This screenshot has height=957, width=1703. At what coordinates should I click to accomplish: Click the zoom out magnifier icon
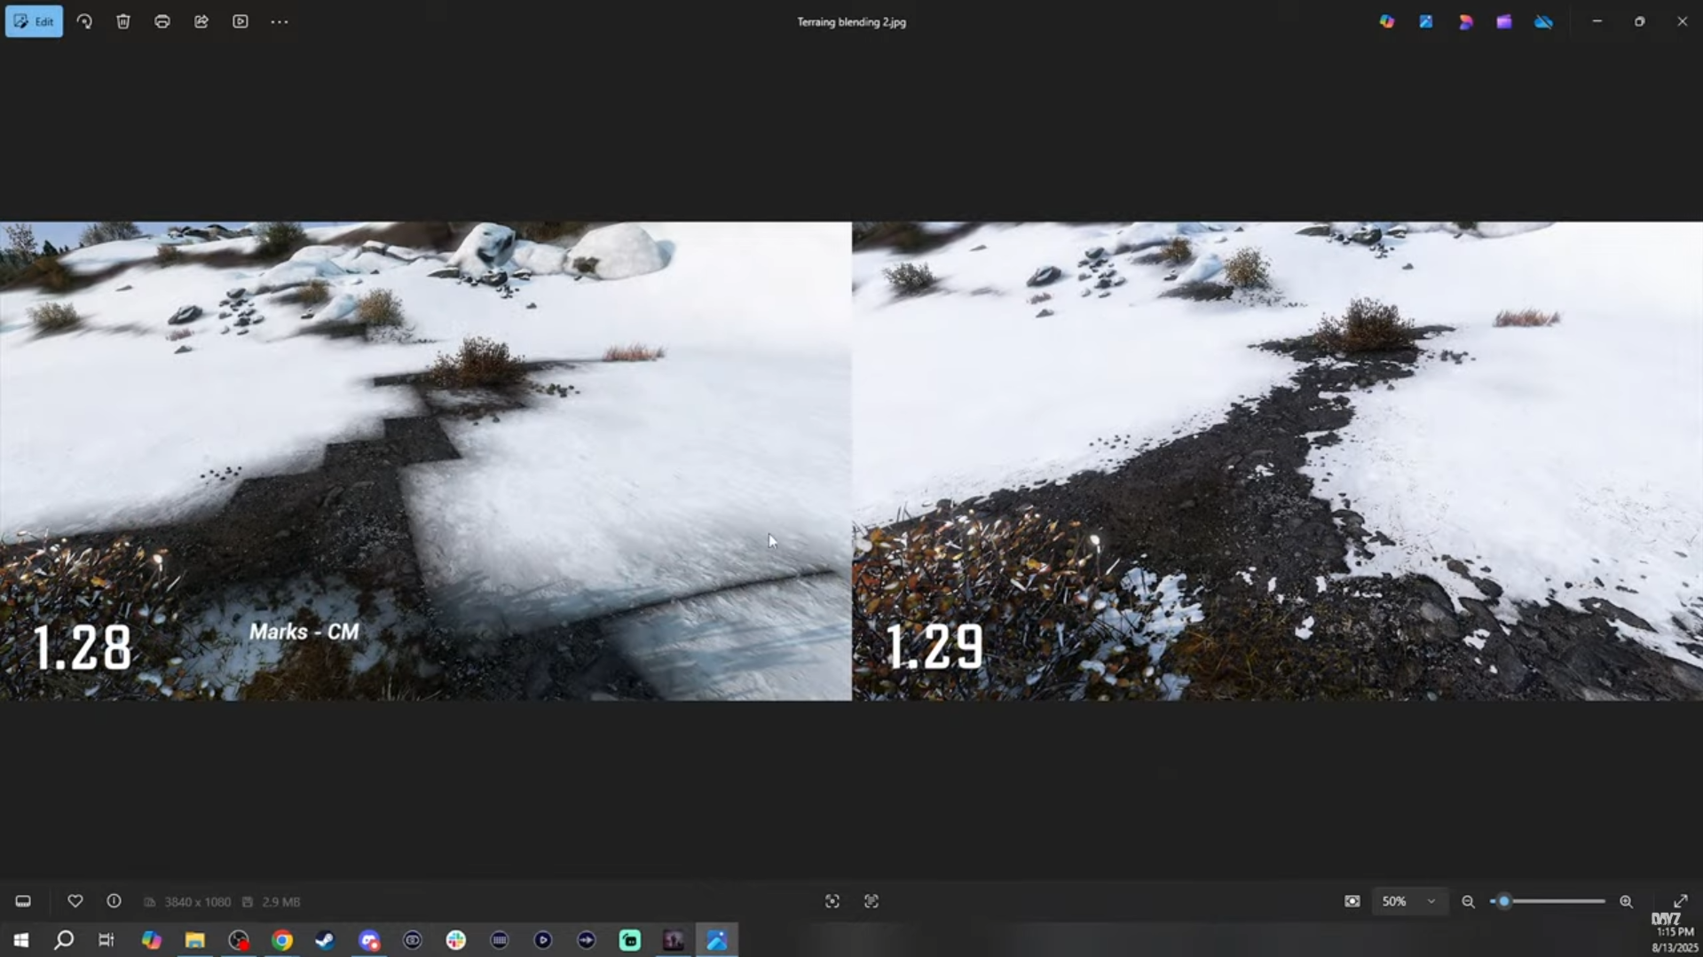pos(1469,901)
